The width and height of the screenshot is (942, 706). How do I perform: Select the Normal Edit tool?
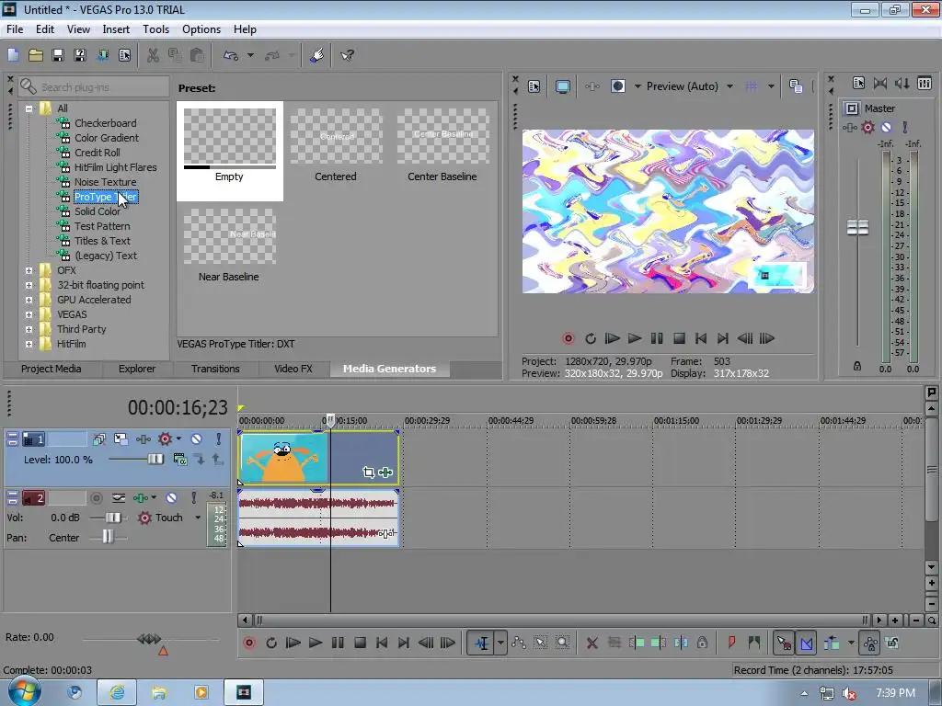[x=481, y=643]
